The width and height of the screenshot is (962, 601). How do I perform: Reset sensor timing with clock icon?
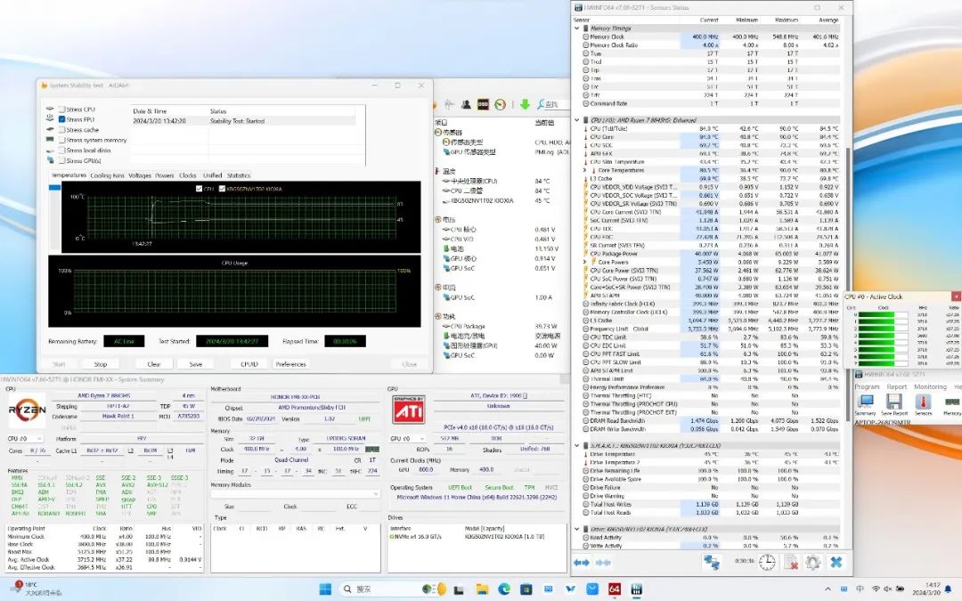tap(767, 562)
